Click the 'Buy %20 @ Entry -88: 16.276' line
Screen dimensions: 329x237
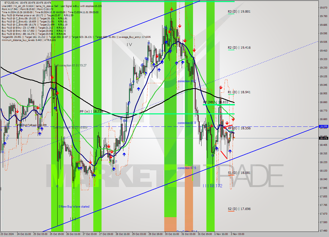33,34
